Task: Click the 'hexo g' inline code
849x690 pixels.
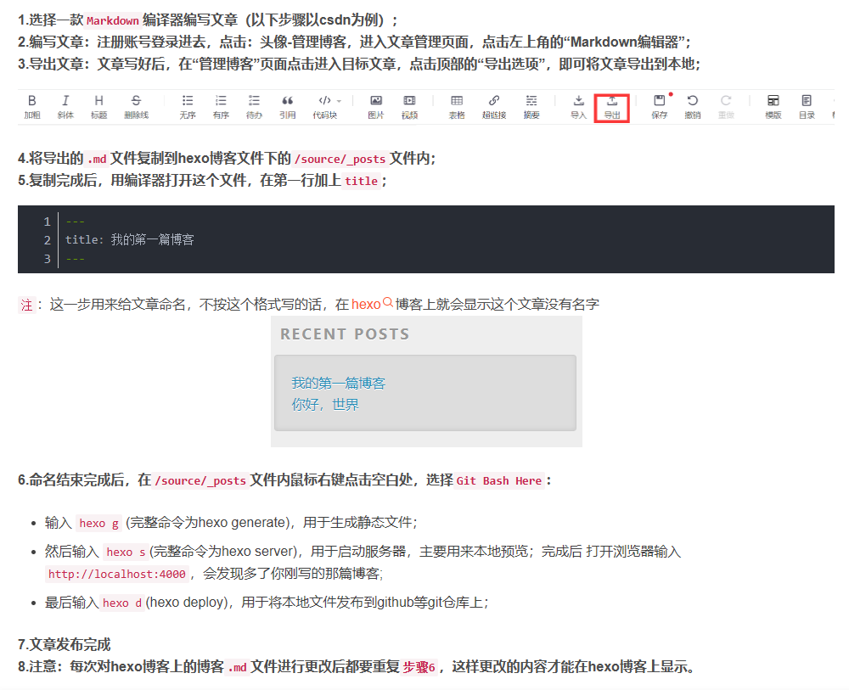Action: pos(99,523)
